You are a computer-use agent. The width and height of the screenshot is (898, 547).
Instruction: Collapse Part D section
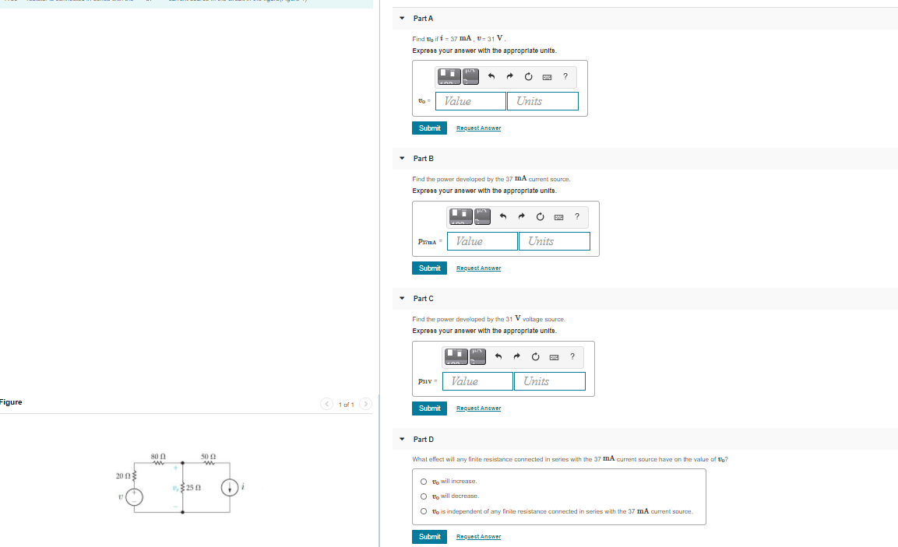coord(402,440)
